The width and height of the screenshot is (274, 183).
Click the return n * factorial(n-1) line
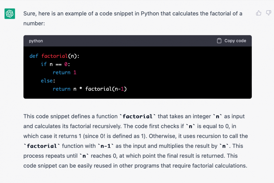pos(90,89)
